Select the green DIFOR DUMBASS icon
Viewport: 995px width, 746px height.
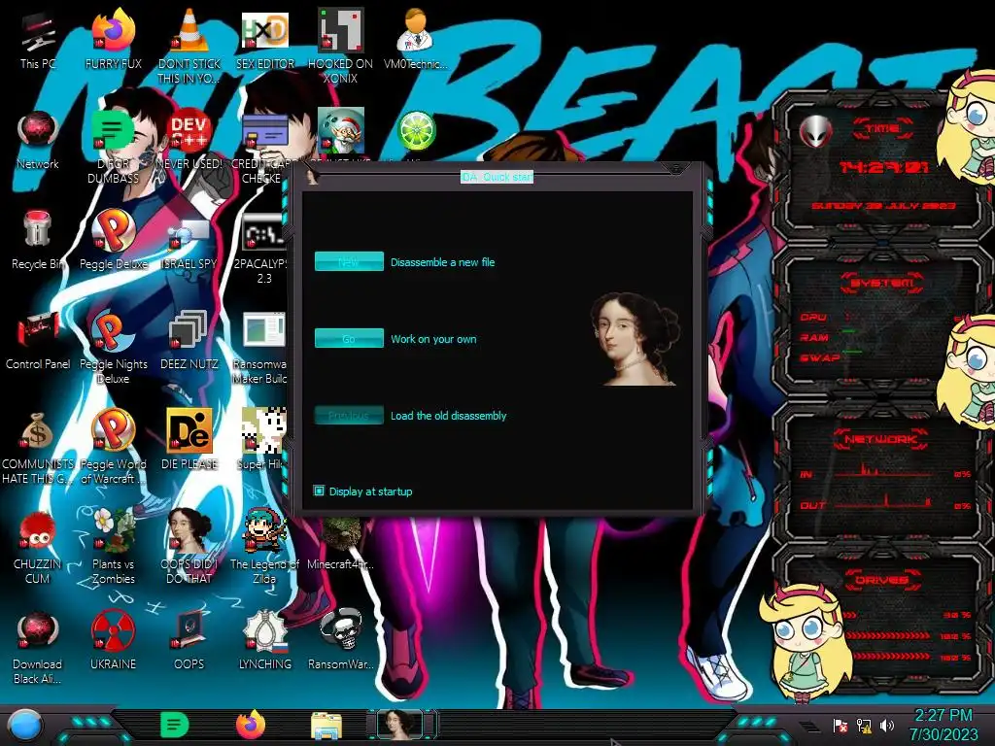[x=113, y=146]
